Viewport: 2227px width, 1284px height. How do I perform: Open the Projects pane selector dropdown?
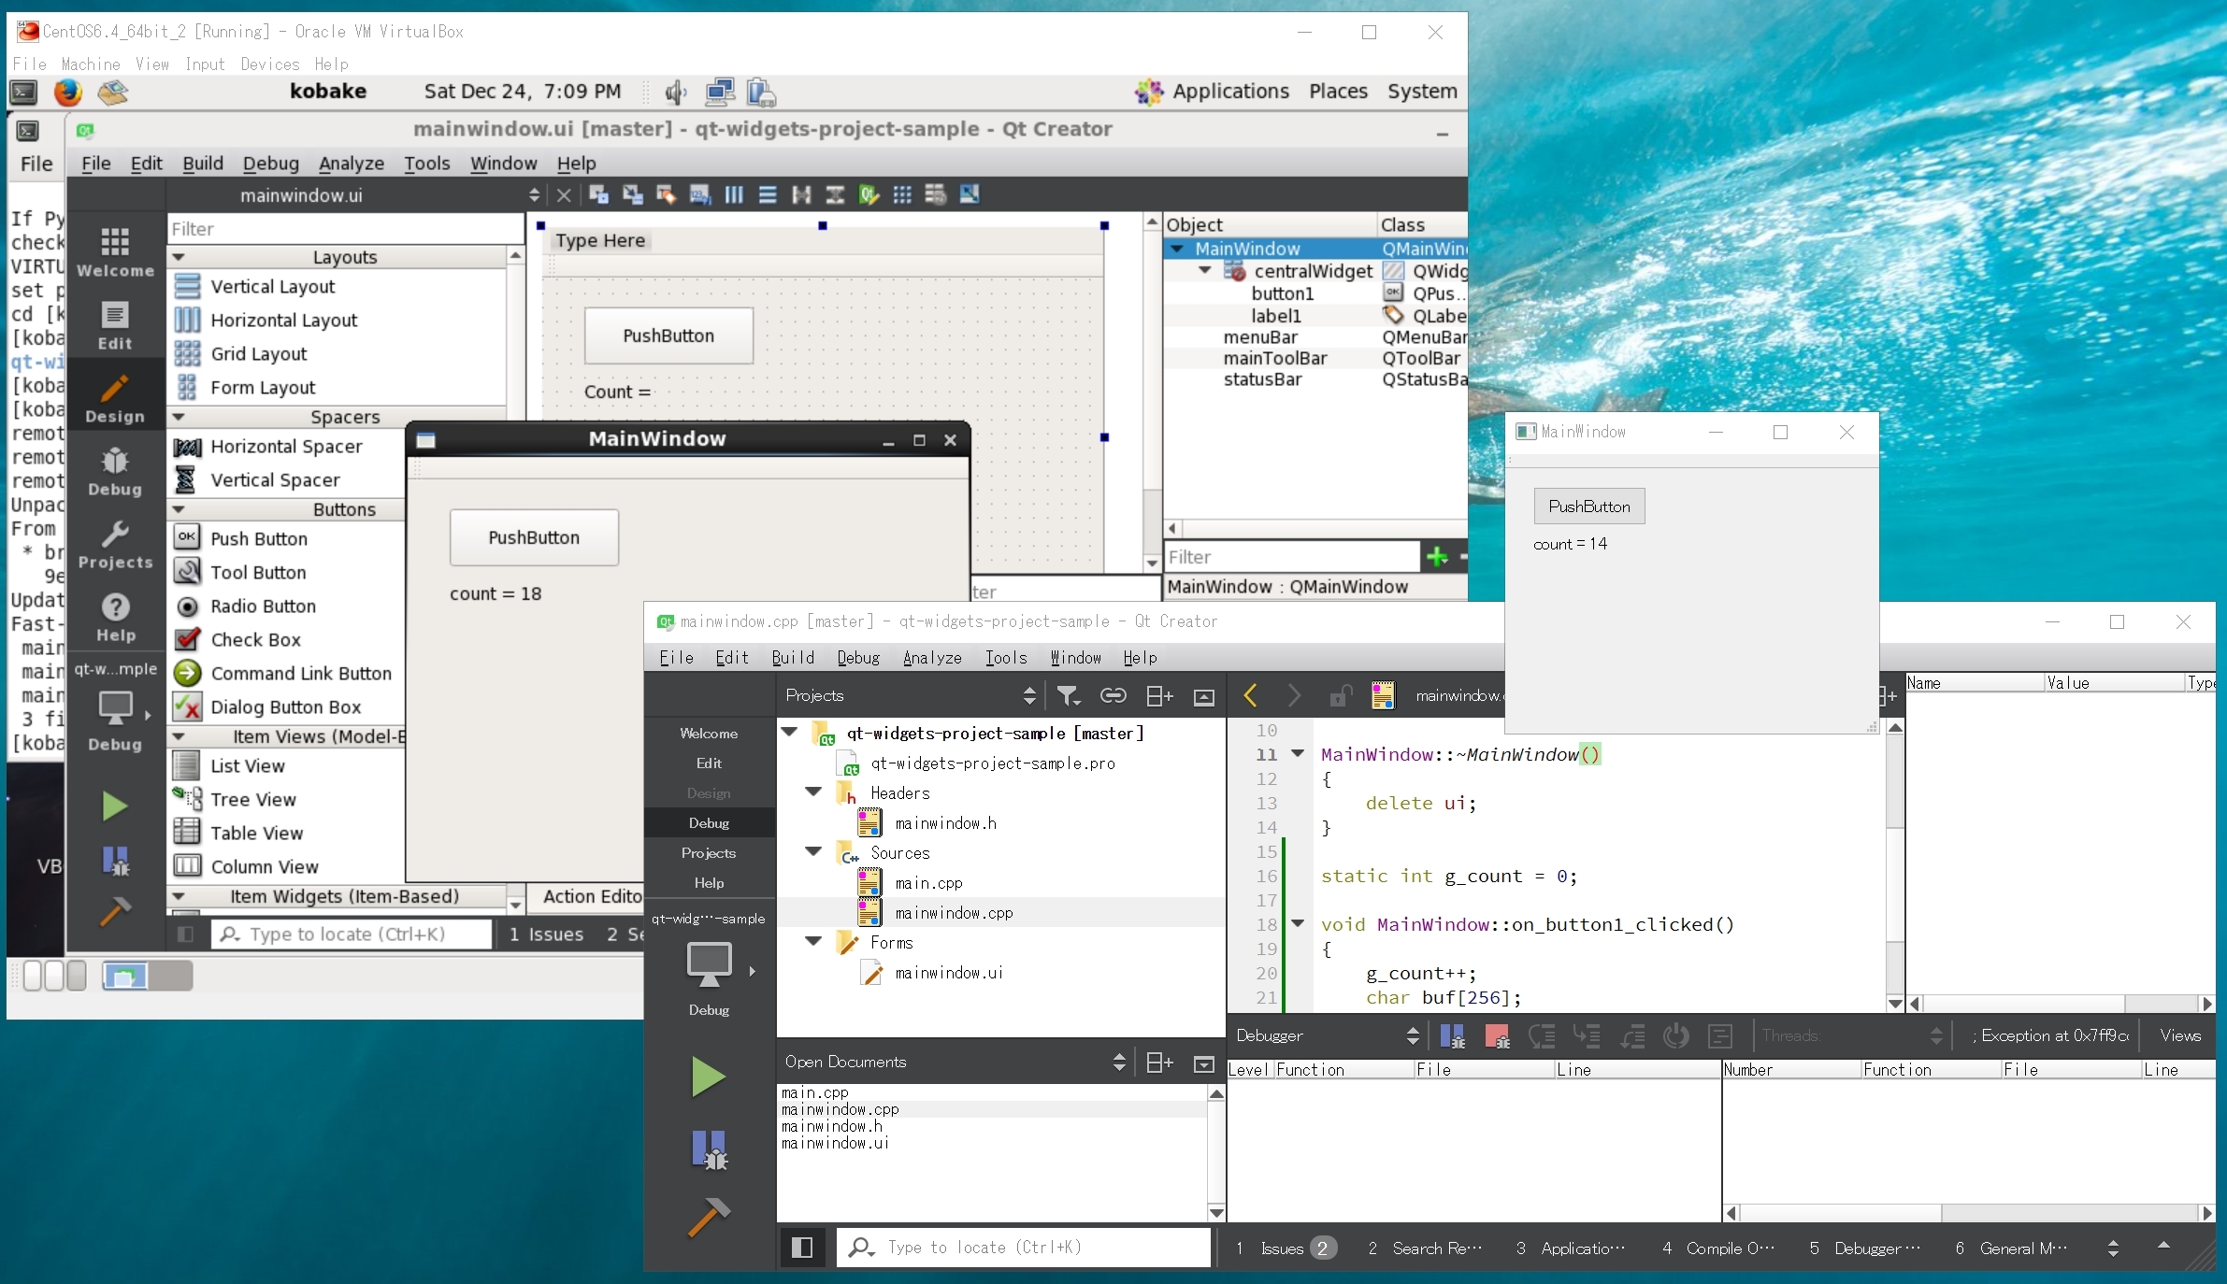(x=1029, y=695)
